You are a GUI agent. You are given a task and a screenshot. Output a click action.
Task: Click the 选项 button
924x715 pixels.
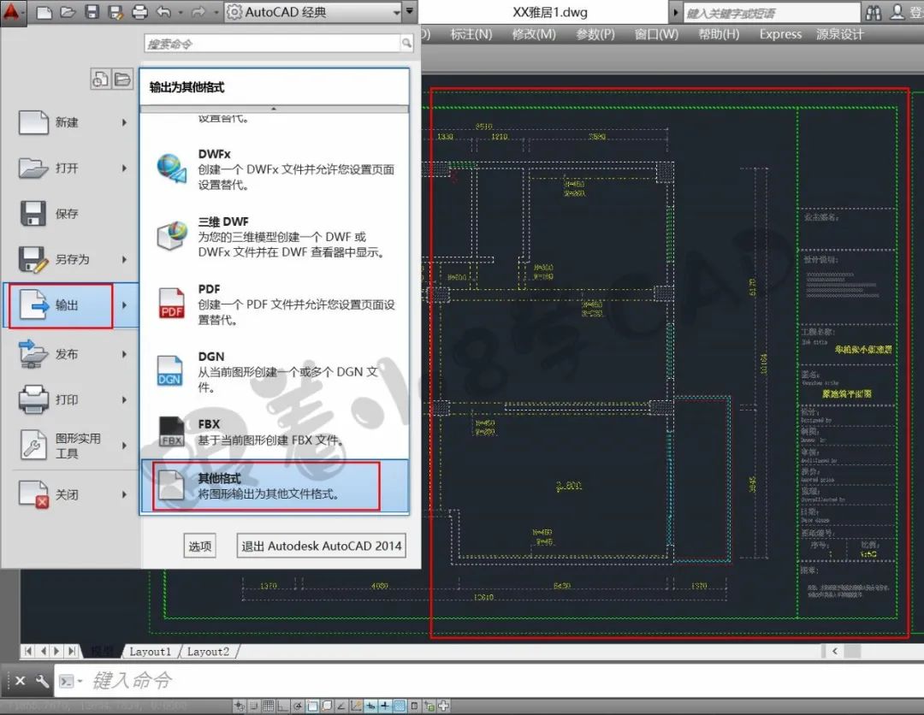tap(199, 546)
